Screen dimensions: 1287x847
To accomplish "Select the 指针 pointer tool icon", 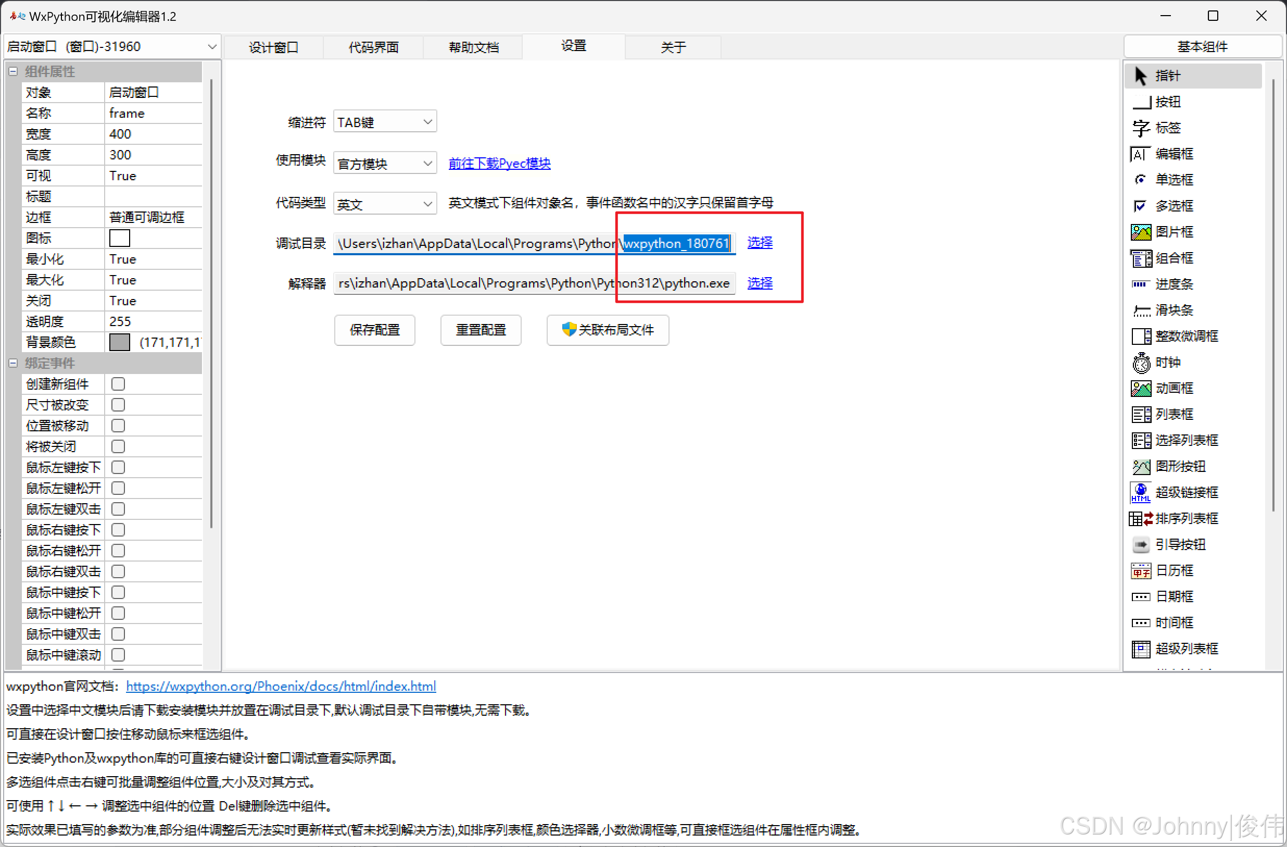I will (x=1141, y=76).
